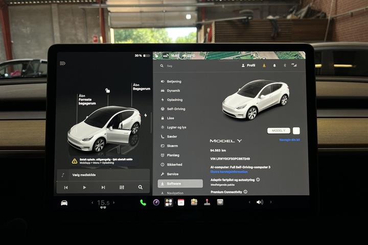Tap the MODEL Y badge button

click(x=279, y=131)
